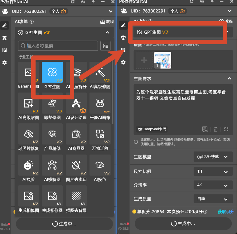
Task: Collapse the 生图需求 section
Action: [229, 79]
